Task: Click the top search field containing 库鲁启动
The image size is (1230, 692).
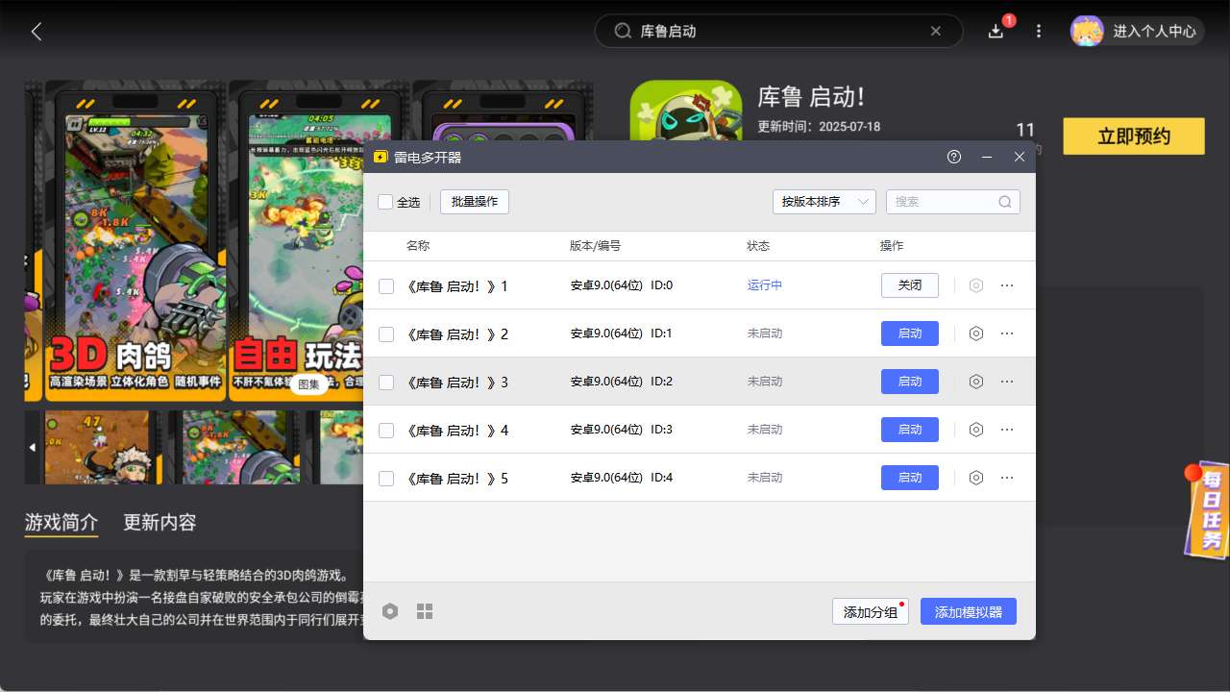Action: click(778, 31)
